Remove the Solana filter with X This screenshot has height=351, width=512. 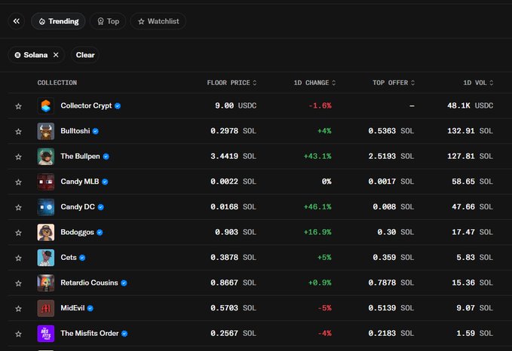(56, 55)
